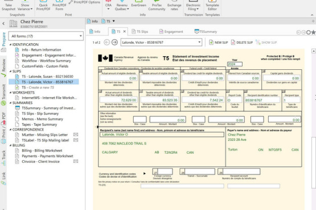Open CRA dropdown in ribbon

pyautogui.click(x=108, y=6)
